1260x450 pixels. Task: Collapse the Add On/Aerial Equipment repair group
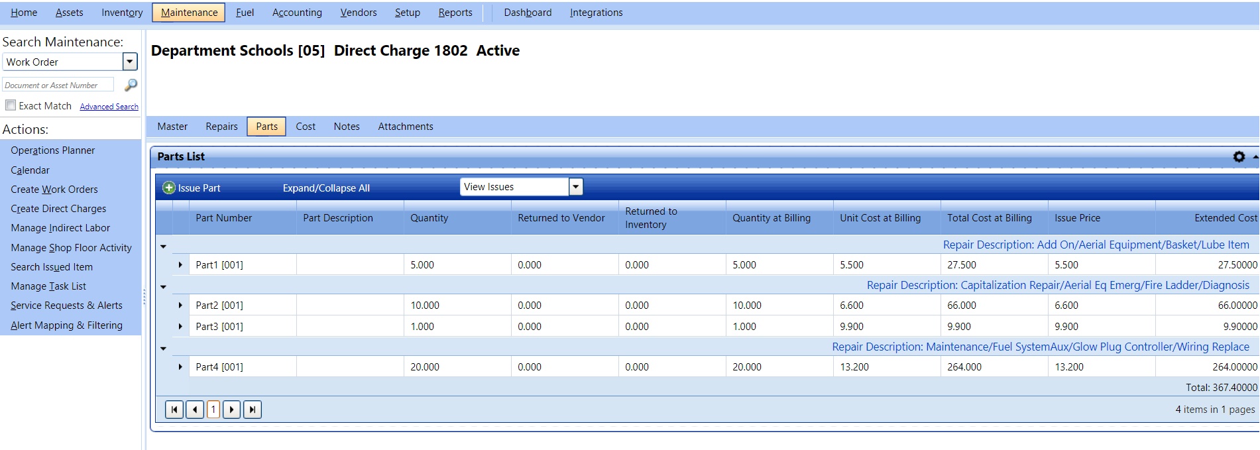coord(163,246)
